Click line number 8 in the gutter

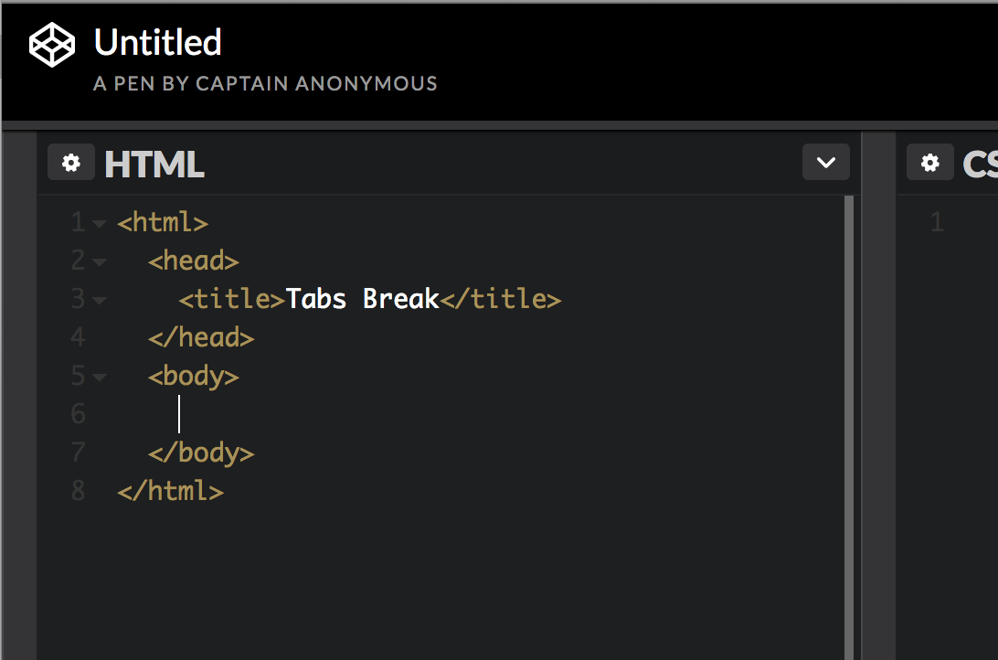pyautogui.click(x=78, y=491)
